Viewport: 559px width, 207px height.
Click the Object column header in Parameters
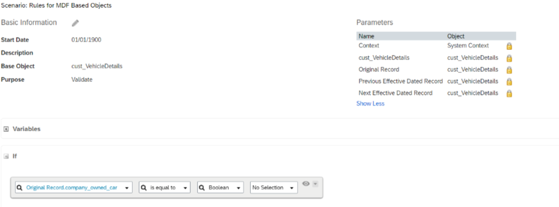pos(456,36)
